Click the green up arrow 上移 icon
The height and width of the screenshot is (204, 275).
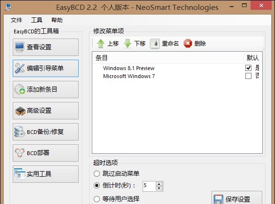[101, 43]
